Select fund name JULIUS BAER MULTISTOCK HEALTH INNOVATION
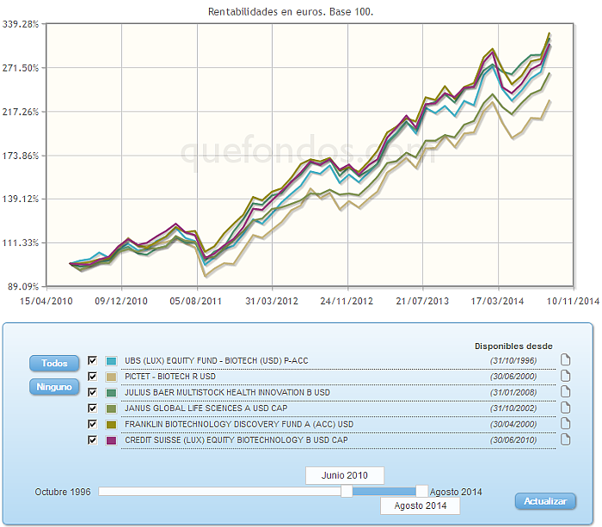 (227, 393)
